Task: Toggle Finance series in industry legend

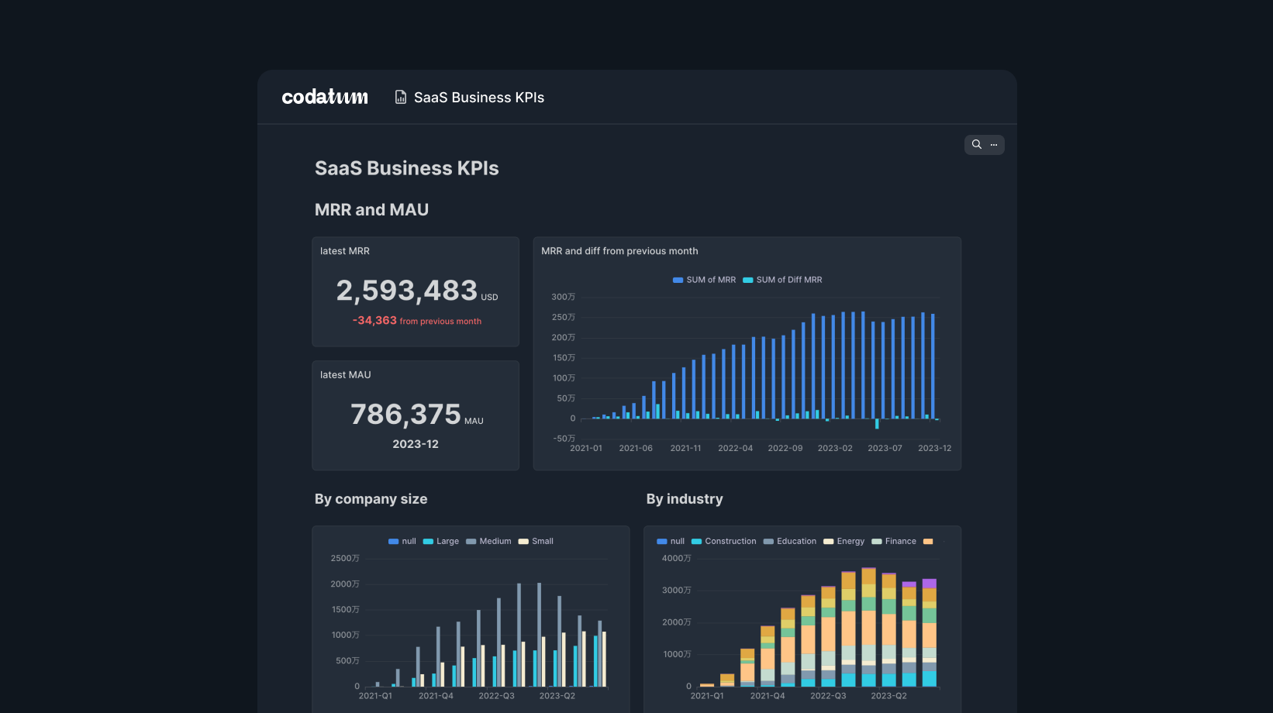Action: tap(894, 541)
